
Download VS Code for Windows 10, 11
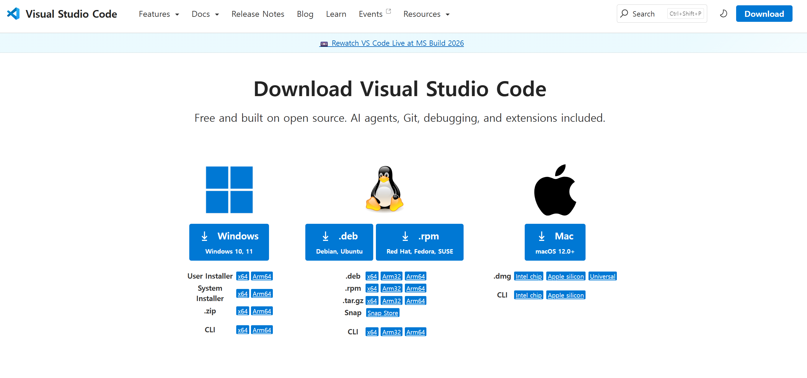[x=229, y=242]
